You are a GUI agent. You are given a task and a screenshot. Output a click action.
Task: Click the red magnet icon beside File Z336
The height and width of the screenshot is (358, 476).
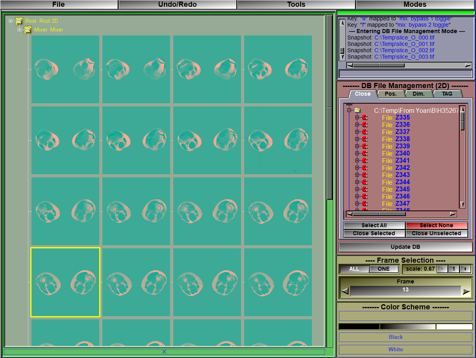click(x=364, y=125)
